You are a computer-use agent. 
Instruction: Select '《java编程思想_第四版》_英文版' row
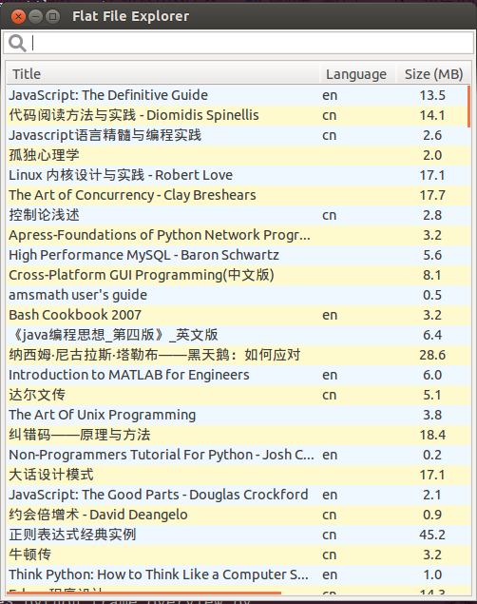(x=238, y=335)
